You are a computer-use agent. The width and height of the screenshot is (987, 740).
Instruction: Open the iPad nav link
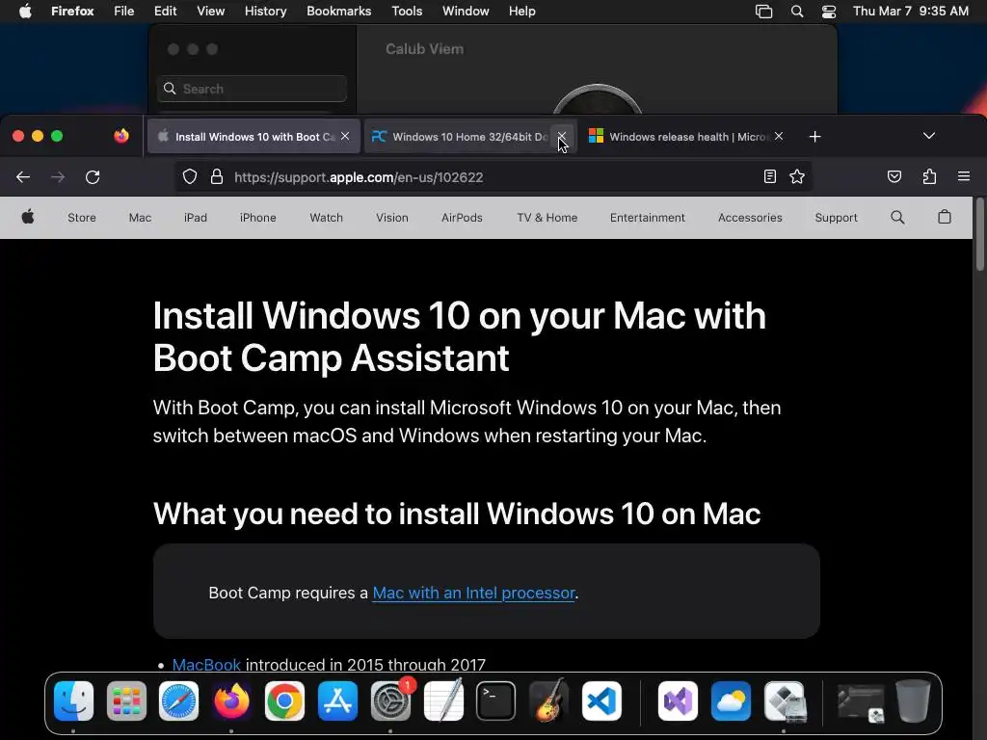(x=195, y=218)
